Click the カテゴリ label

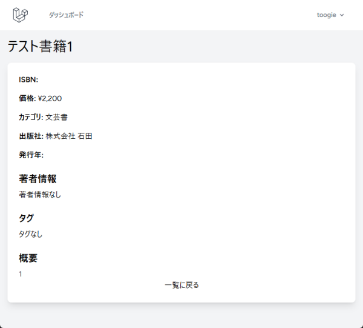[31, 117]
